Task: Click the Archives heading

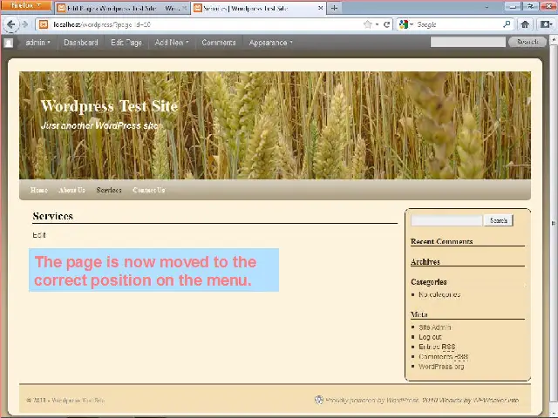Action: pos(425,261)
